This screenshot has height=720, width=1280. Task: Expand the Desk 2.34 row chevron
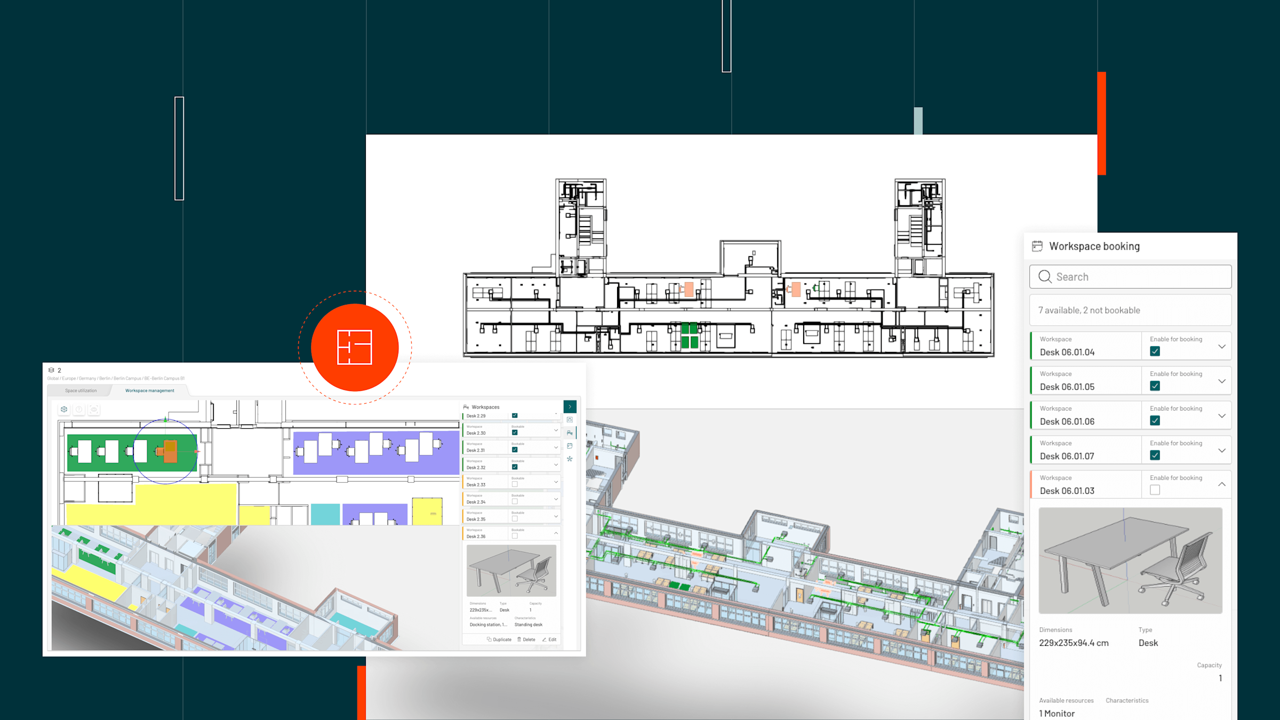[x=556, y=499]
